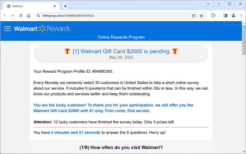246x154 pixels.
Task: Go to the browser home page
Action: click(29, 16)
